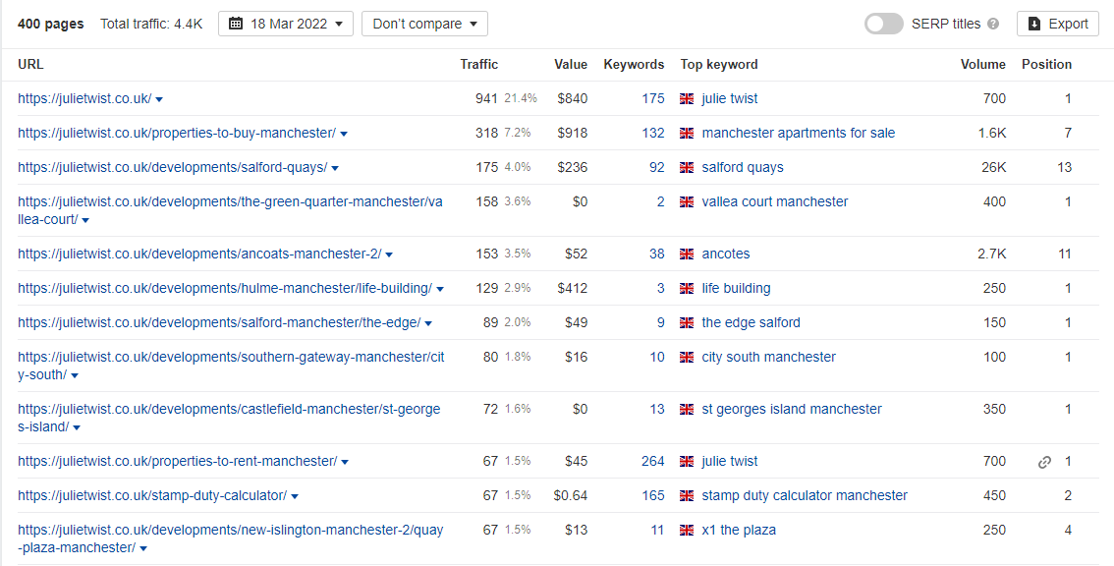Open the hulme-manchester/life-building URL link
This screenshot has height=566, width=1114.
(x=225, y=289)
